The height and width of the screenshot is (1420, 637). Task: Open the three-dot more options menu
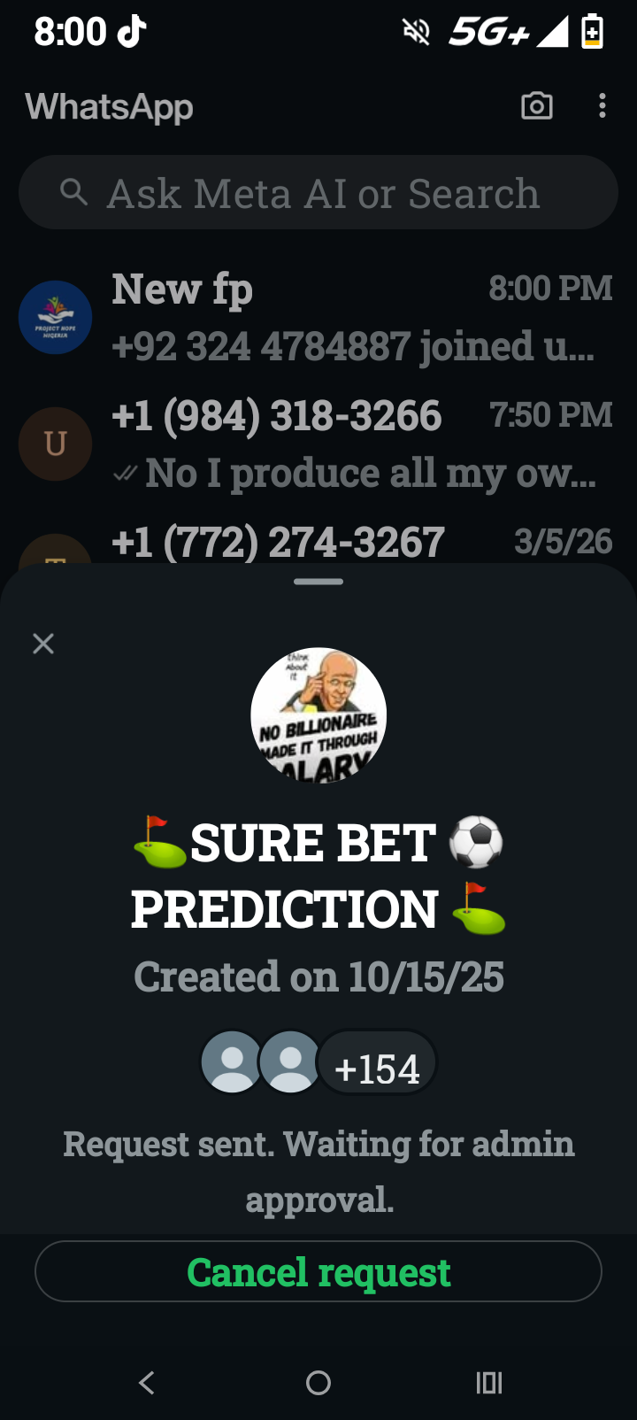point(602,106)
